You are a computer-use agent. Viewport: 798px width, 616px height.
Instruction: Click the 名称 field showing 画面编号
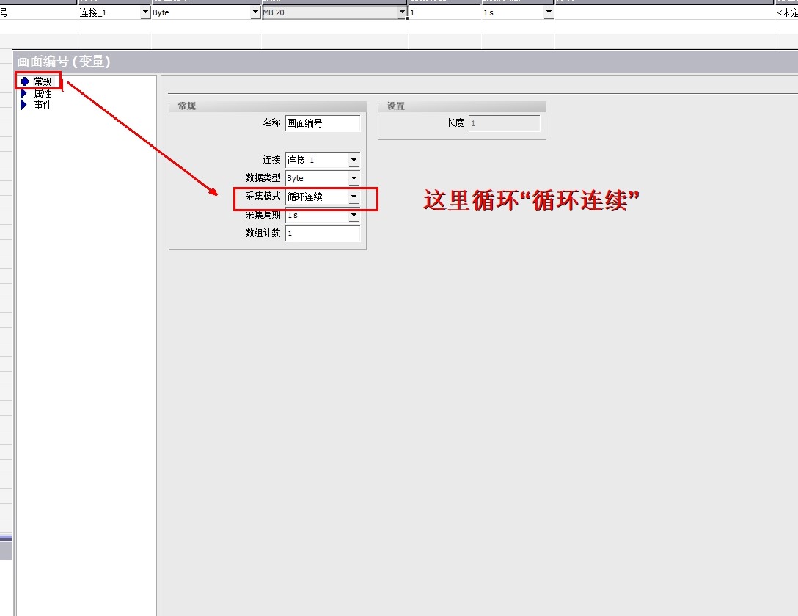[323, 123]
